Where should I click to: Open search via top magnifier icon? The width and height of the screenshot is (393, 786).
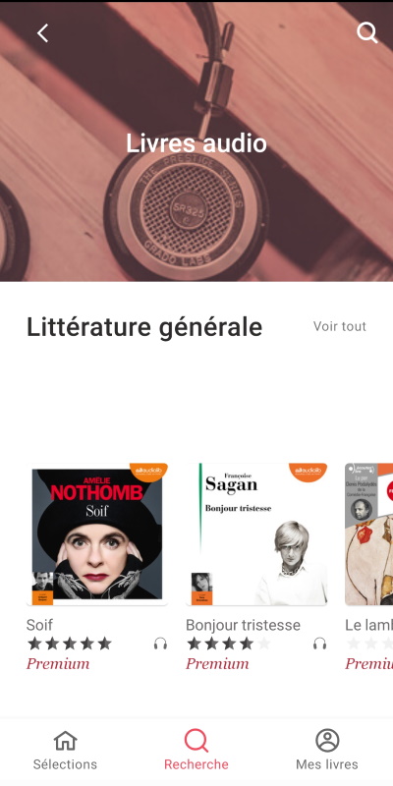(x=366, y=33)
